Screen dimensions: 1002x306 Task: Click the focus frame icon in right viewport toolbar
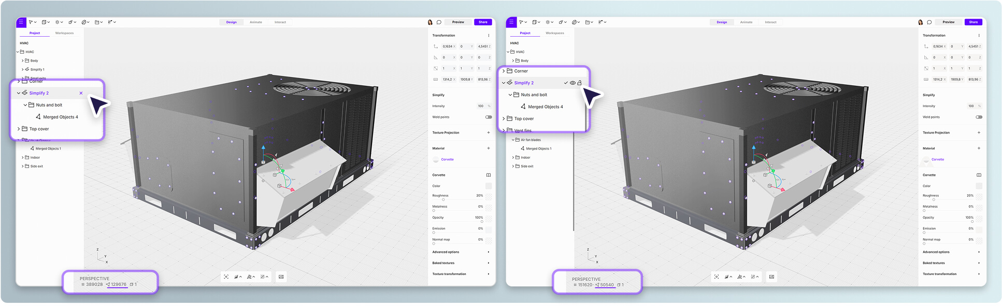click(x=717, y=277)
